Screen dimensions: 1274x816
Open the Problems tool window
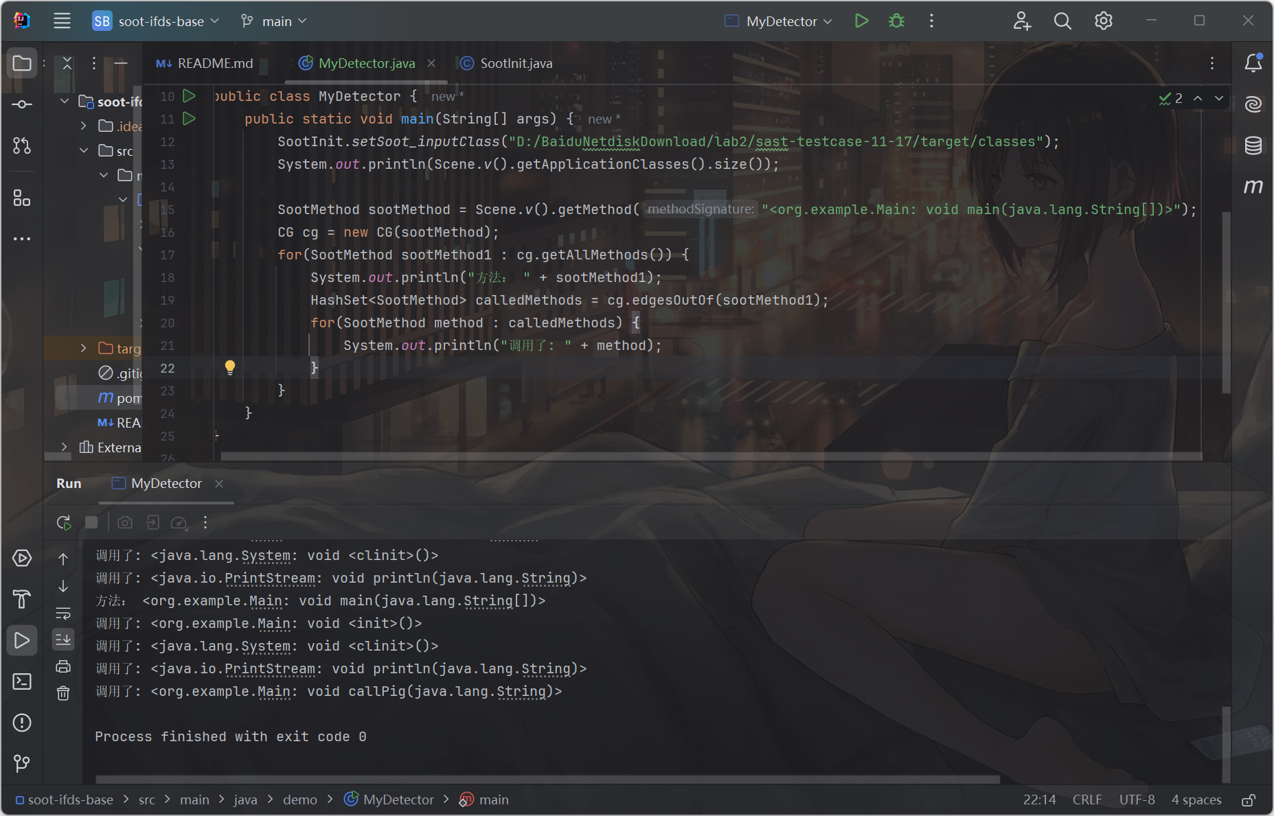pyautogui.click(x=22, y=723)
